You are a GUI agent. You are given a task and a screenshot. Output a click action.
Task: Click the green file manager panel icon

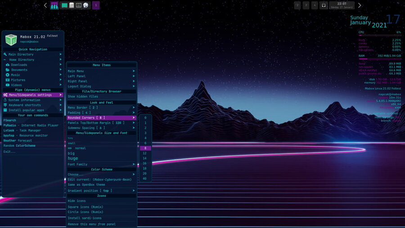click(x=64, y=5)
